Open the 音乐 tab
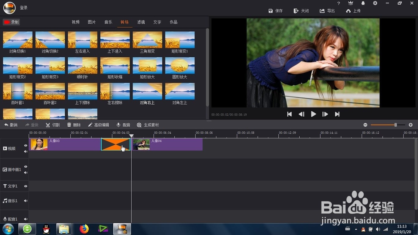The height and width of the screenshot is (235, 418). tap(108, 22)
